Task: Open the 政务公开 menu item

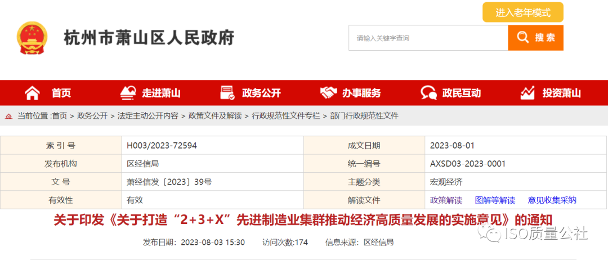Action: 261,93
